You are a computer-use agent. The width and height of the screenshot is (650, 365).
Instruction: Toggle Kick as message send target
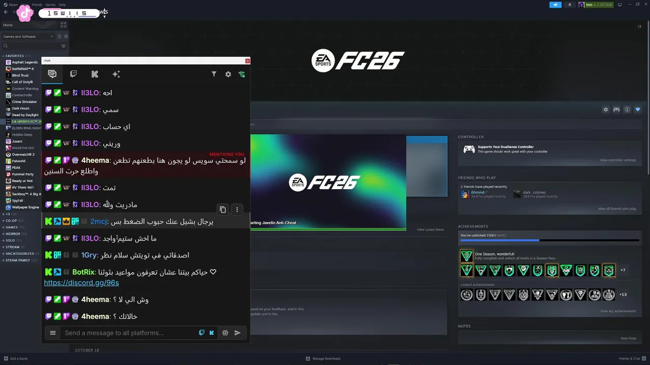[212, 333]
